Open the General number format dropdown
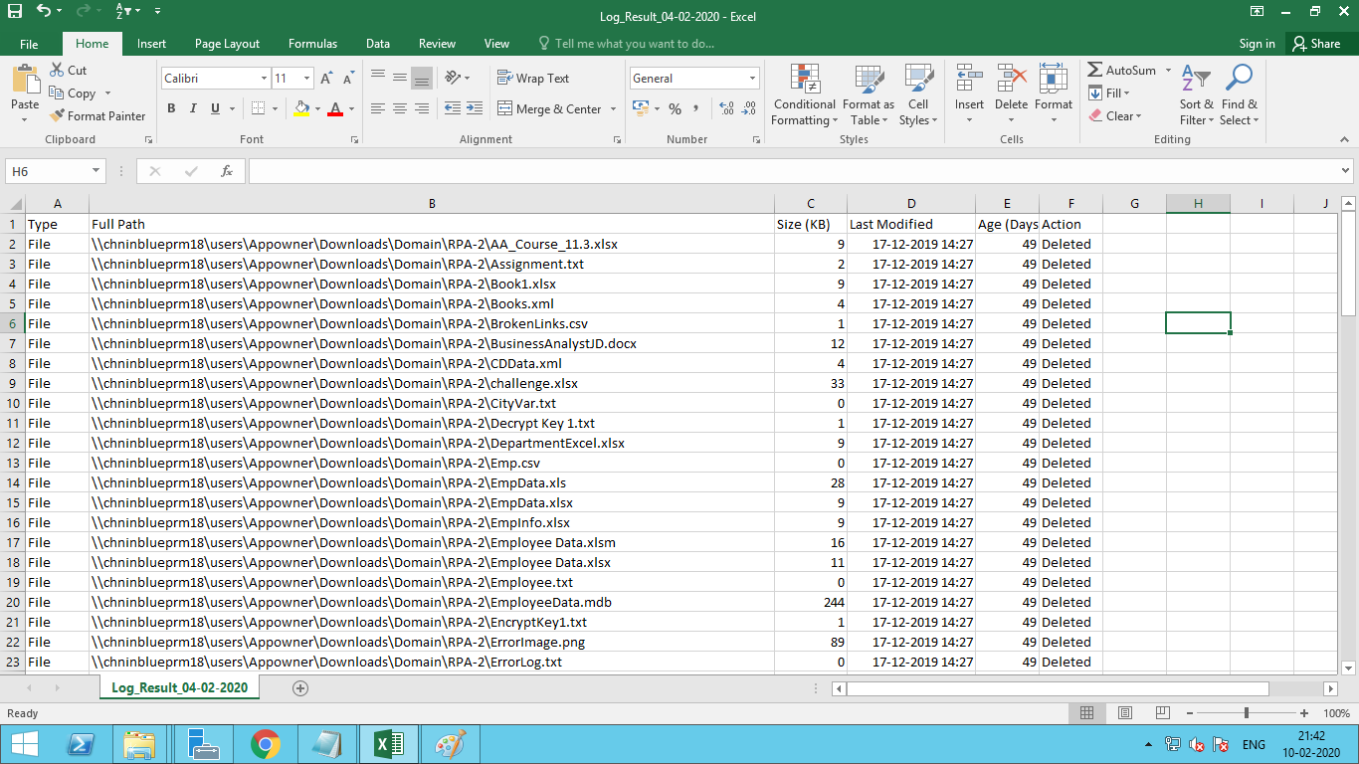This screenshot has height=764, width=1359. click(752, 79)
